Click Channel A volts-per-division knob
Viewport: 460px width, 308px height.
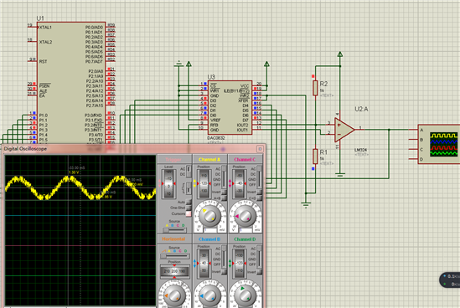[x=209, y=216]
